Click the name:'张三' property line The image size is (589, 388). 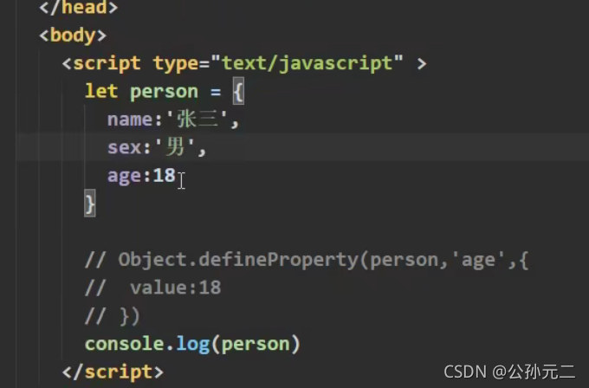click(173, 120)
